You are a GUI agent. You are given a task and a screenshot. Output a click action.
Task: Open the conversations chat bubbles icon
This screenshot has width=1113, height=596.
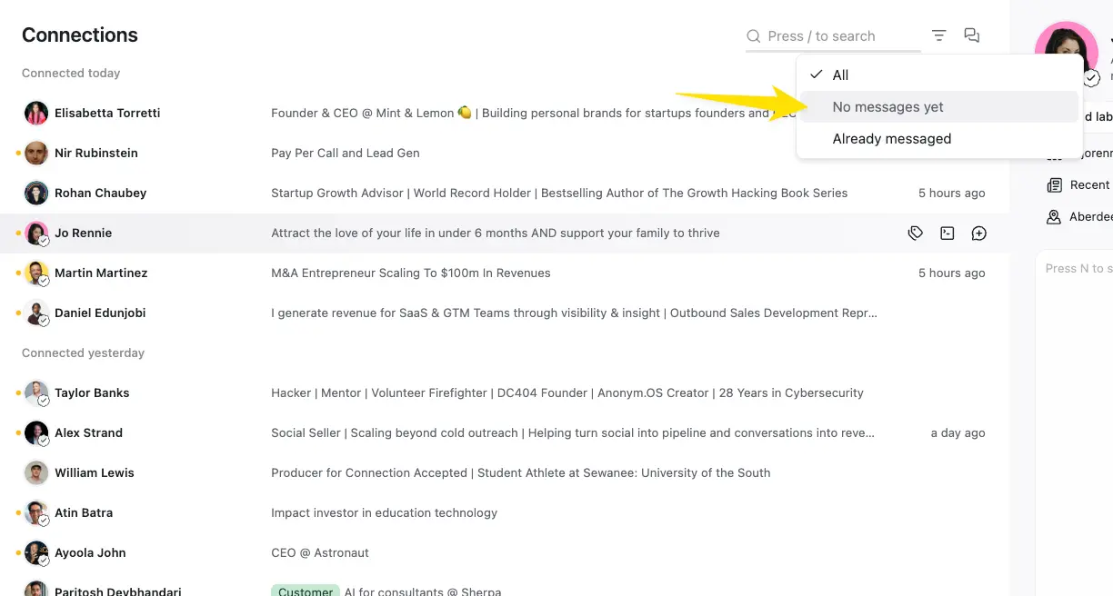[x=972, y=35]
